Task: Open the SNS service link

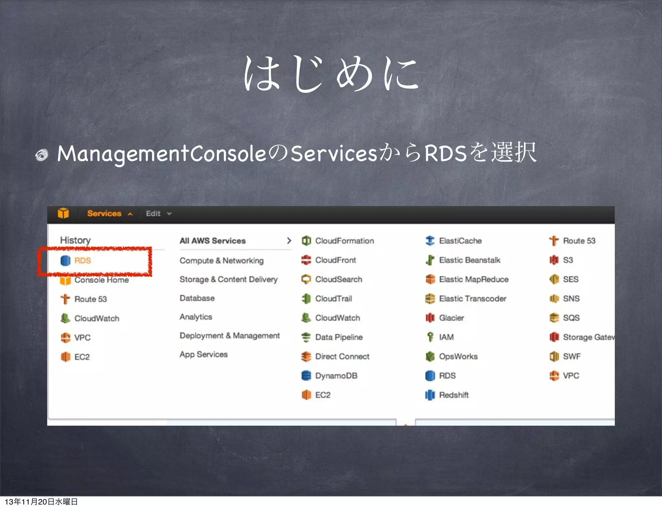Action: [571, 299]
